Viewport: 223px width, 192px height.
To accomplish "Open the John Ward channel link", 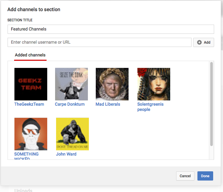I will tap(66, 154).
